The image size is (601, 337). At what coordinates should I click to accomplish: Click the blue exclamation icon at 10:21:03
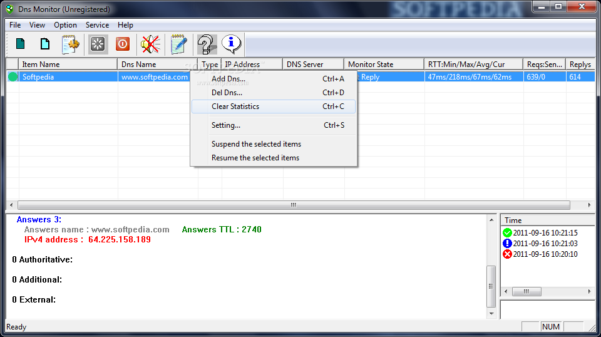(x=507, y=244)
